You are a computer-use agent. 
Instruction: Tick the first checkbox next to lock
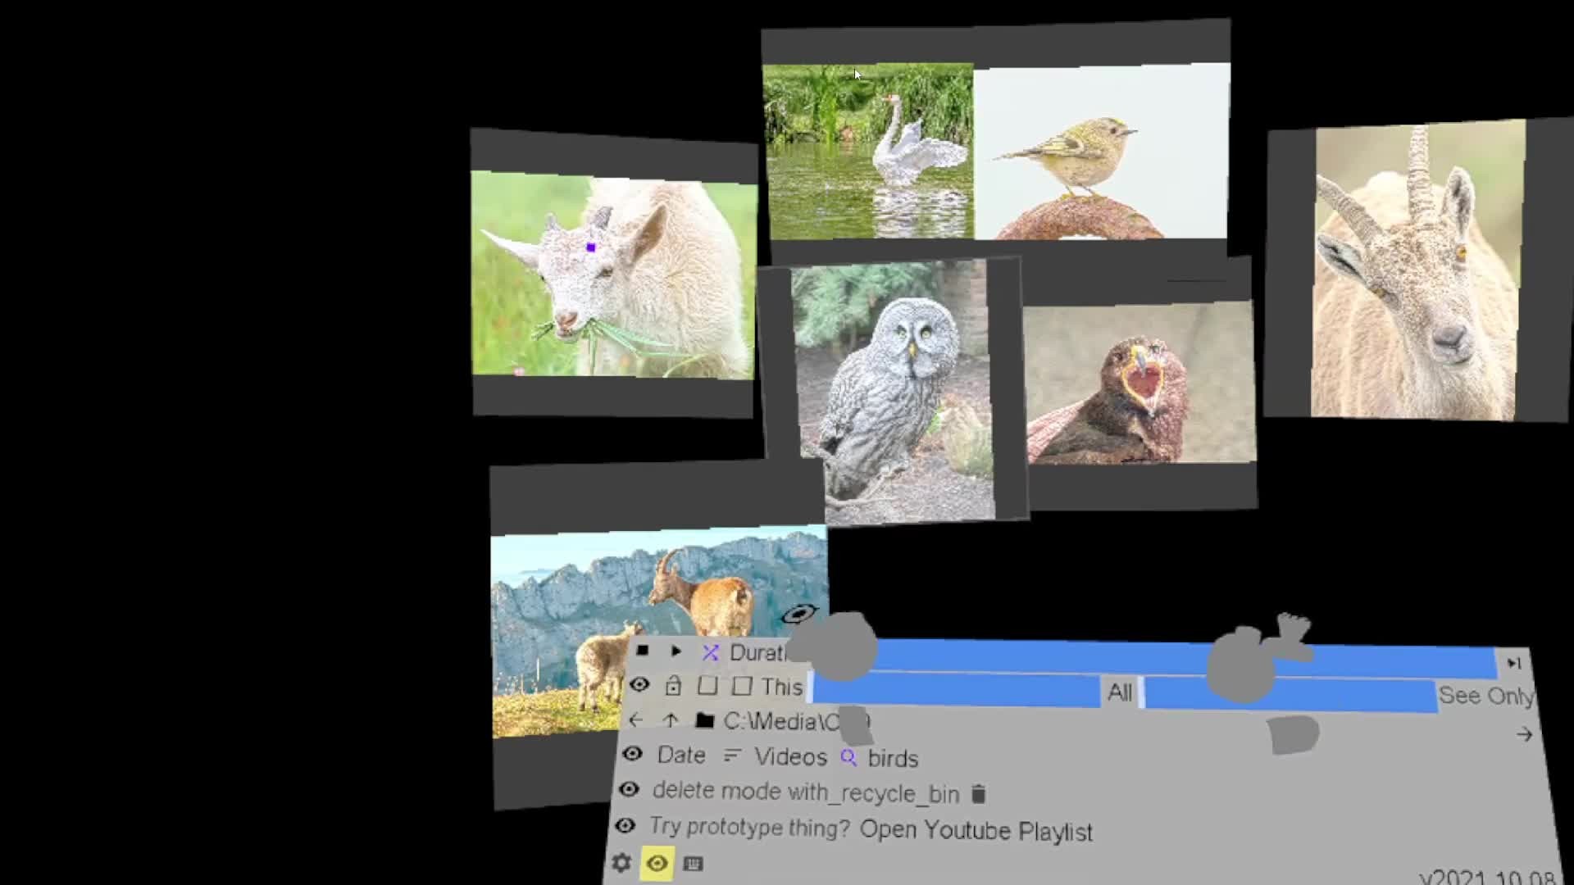coord(707,686)
